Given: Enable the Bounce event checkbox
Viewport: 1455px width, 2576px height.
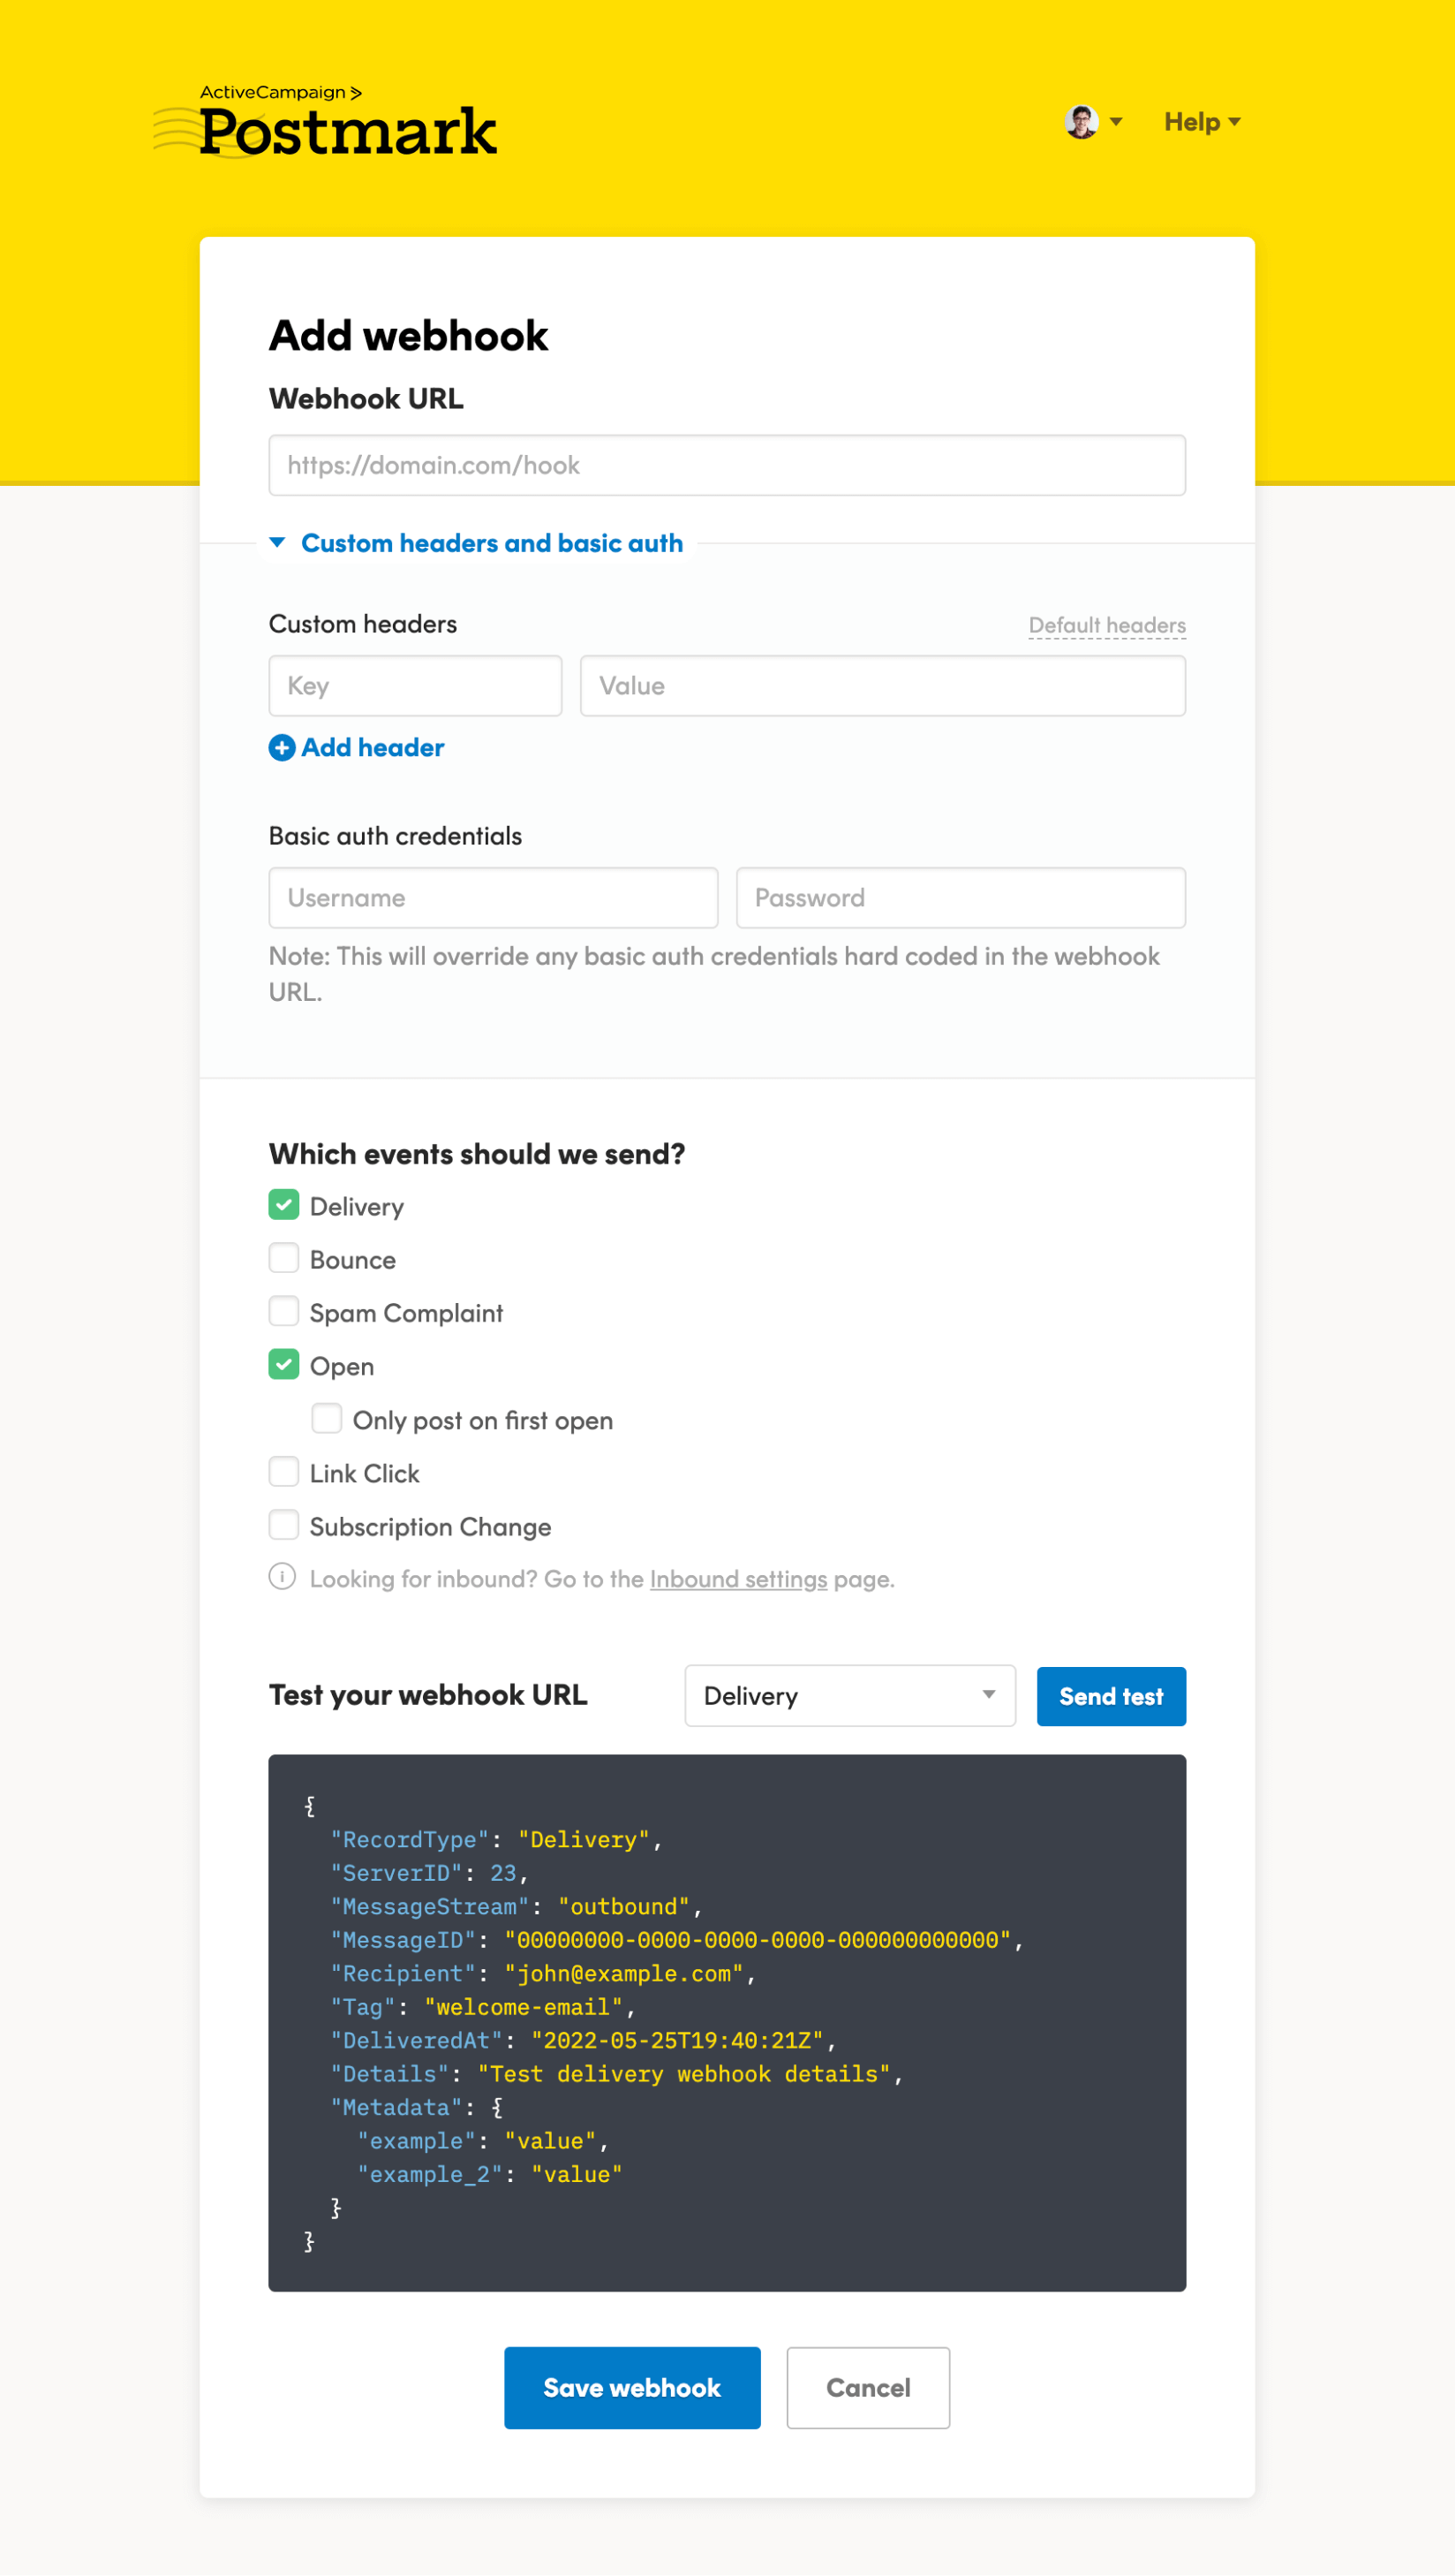Looking at the screenshot, I should 283,1258.
